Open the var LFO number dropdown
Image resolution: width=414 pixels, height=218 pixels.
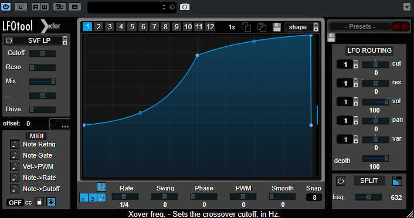pyautogui.click(x=355, y=139)
